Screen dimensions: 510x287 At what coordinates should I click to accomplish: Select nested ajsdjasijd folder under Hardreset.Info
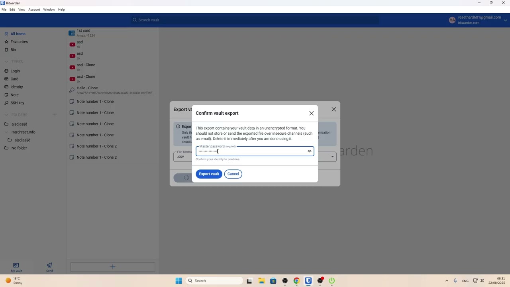[x=22, y=140]
